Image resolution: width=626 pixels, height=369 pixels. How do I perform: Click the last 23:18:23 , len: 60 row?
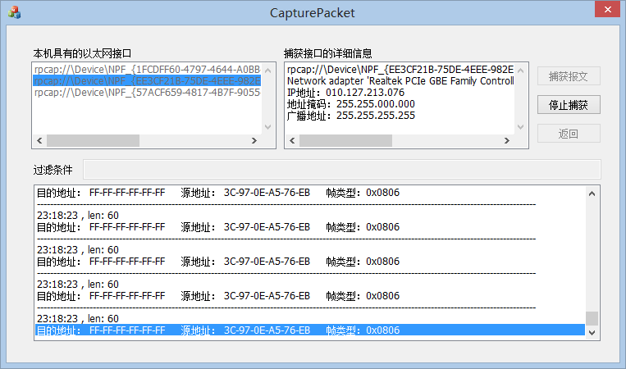tap(78, 319)
